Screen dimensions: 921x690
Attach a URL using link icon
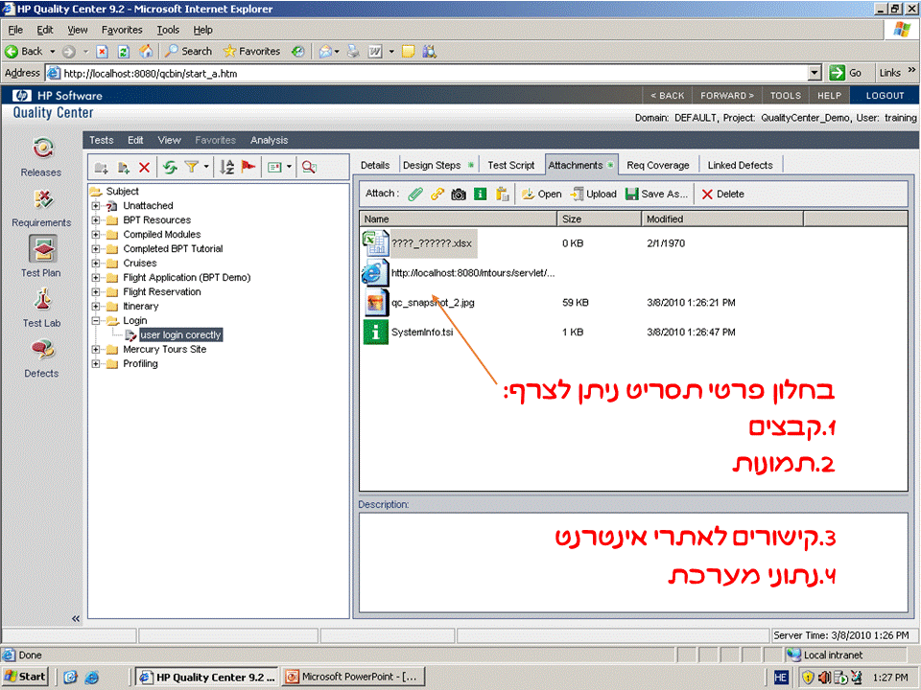coord(437,195)
